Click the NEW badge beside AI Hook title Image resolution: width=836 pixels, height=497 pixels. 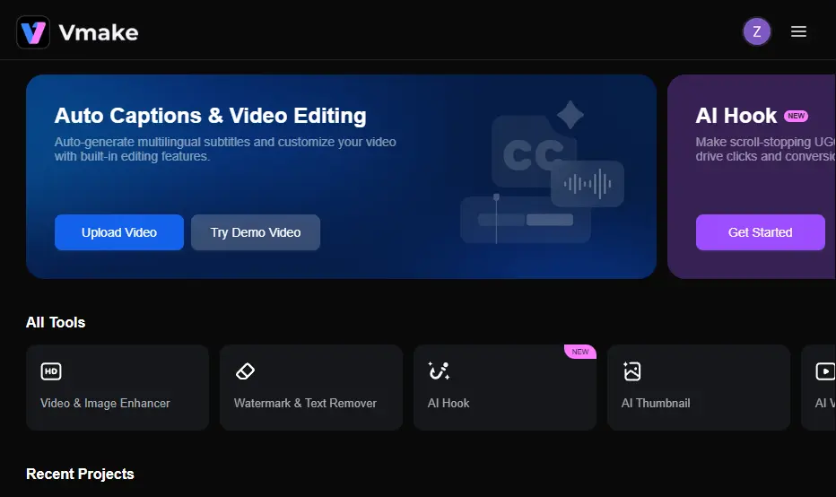(796, 116)
